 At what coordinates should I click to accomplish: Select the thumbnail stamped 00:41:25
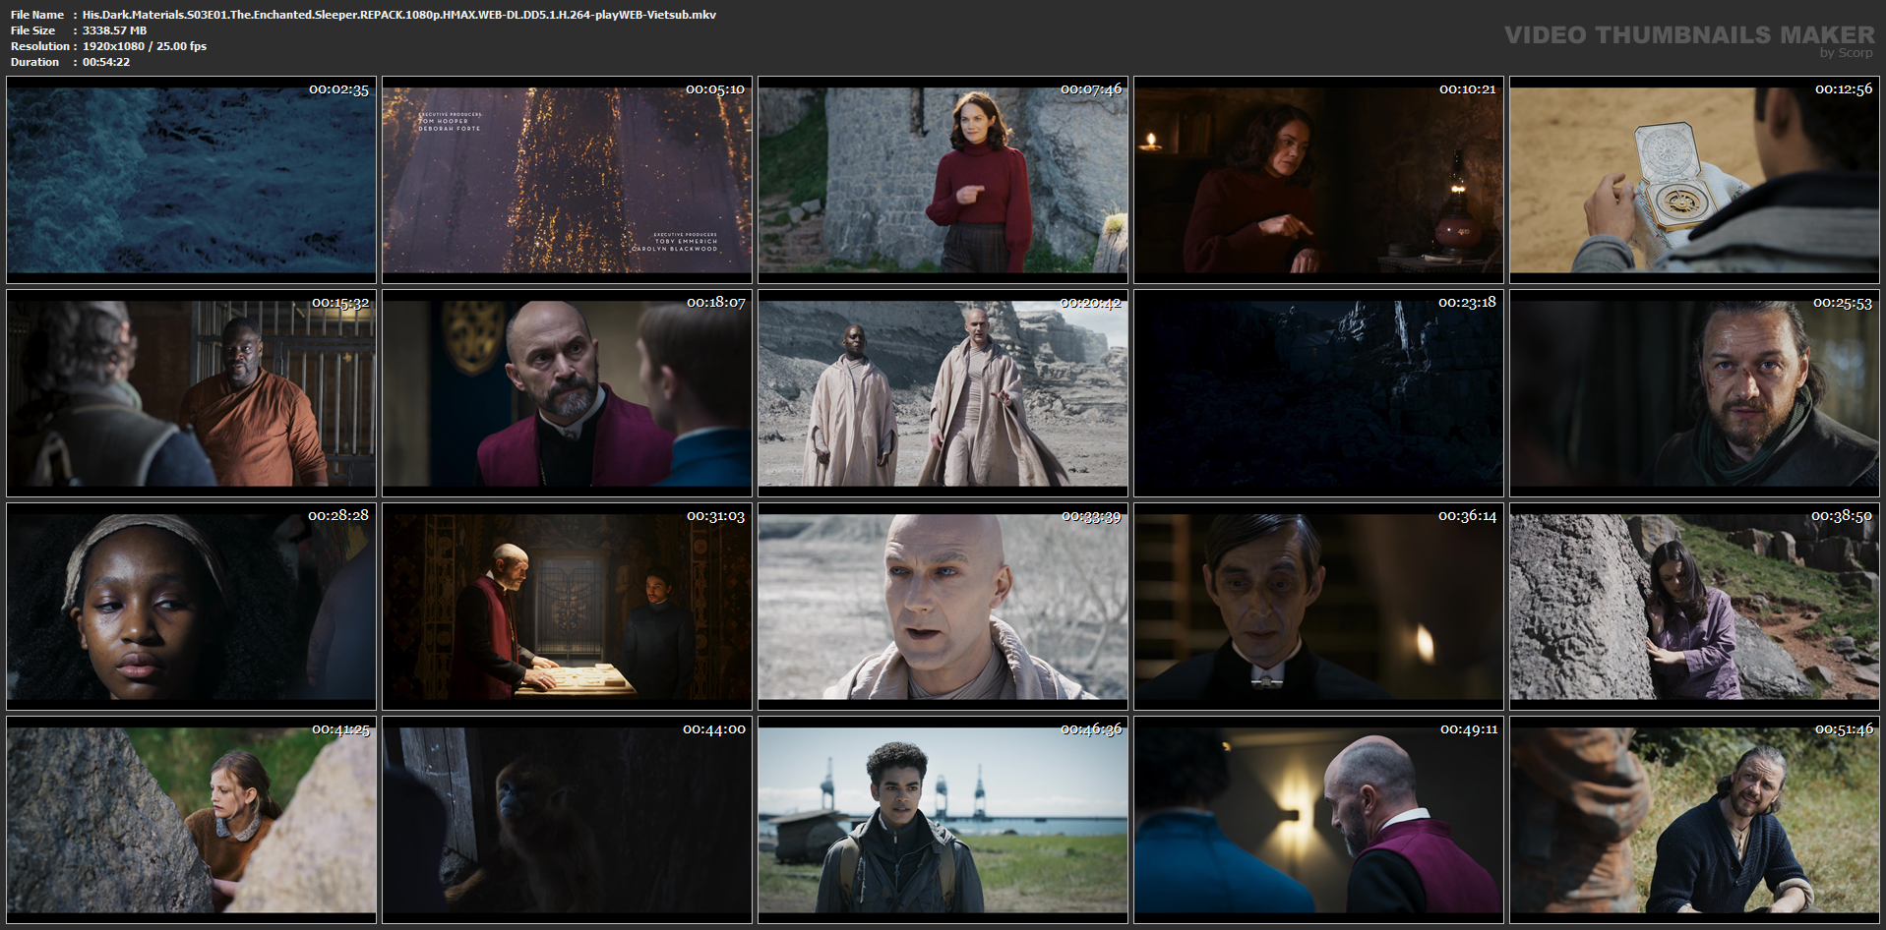(x=191, y=820)
